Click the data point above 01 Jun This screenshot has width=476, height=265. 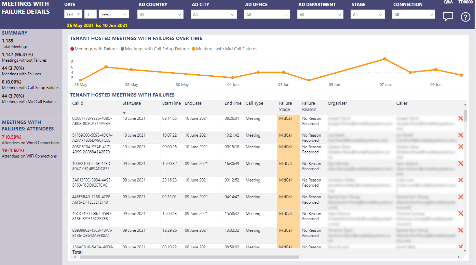coord(233,78)
